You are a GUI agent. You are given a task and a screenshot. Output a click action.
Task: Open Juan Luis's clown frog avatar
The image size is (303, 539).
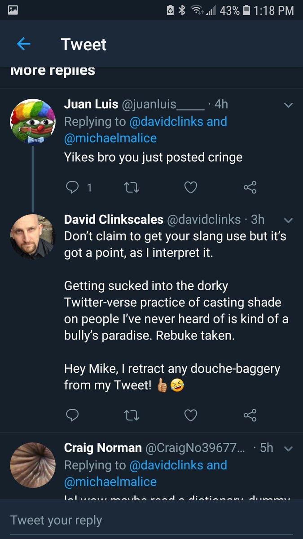32,120
